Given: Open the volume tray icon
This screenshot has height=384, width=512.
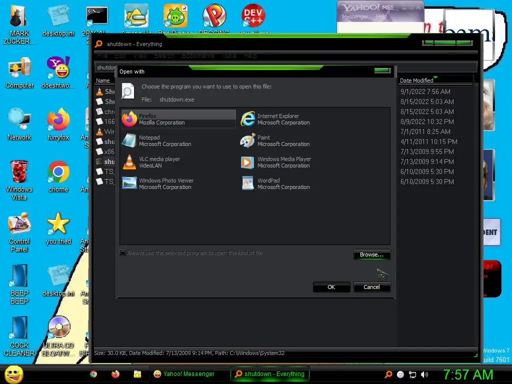Looking at the screenshot, I should click(424, 374).
